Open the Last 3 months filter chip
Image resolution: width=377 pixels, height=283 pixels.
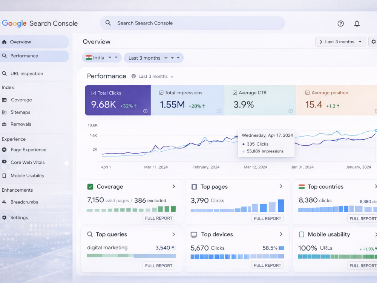tap(153, 58)
